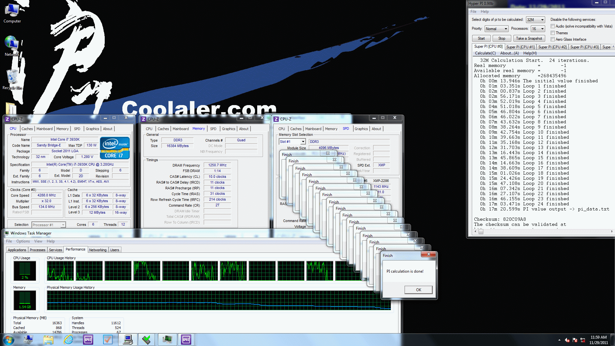Enable the Audio service disable checkbox
Image resolution: width=615 pixels, height=346 pixels.
click(x=553, y=26)
